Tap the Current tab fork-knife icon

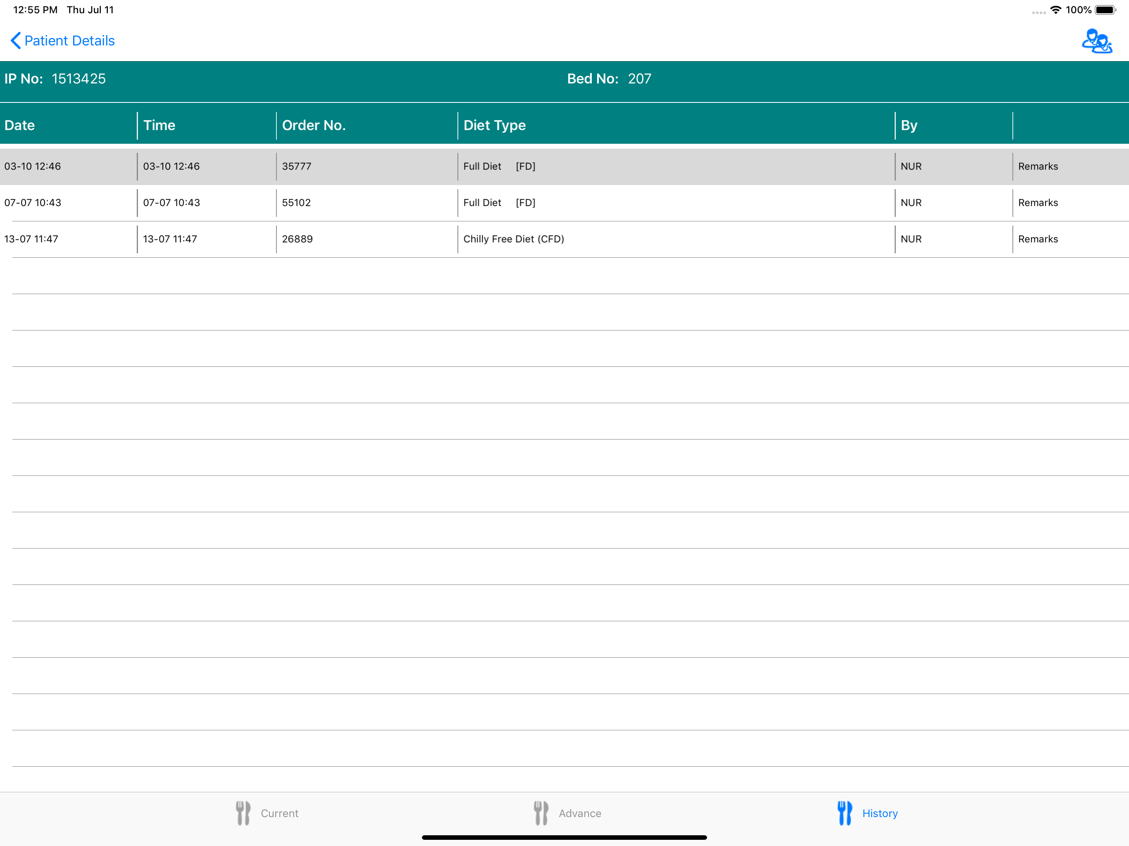243,813
